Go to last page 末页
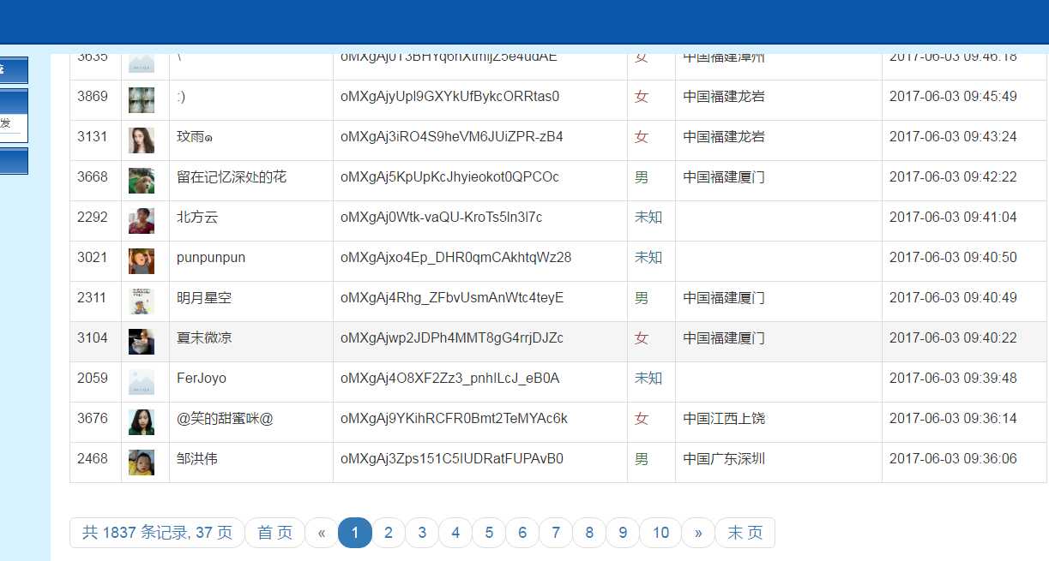The image size is (1049, 561). click(745, 533)
